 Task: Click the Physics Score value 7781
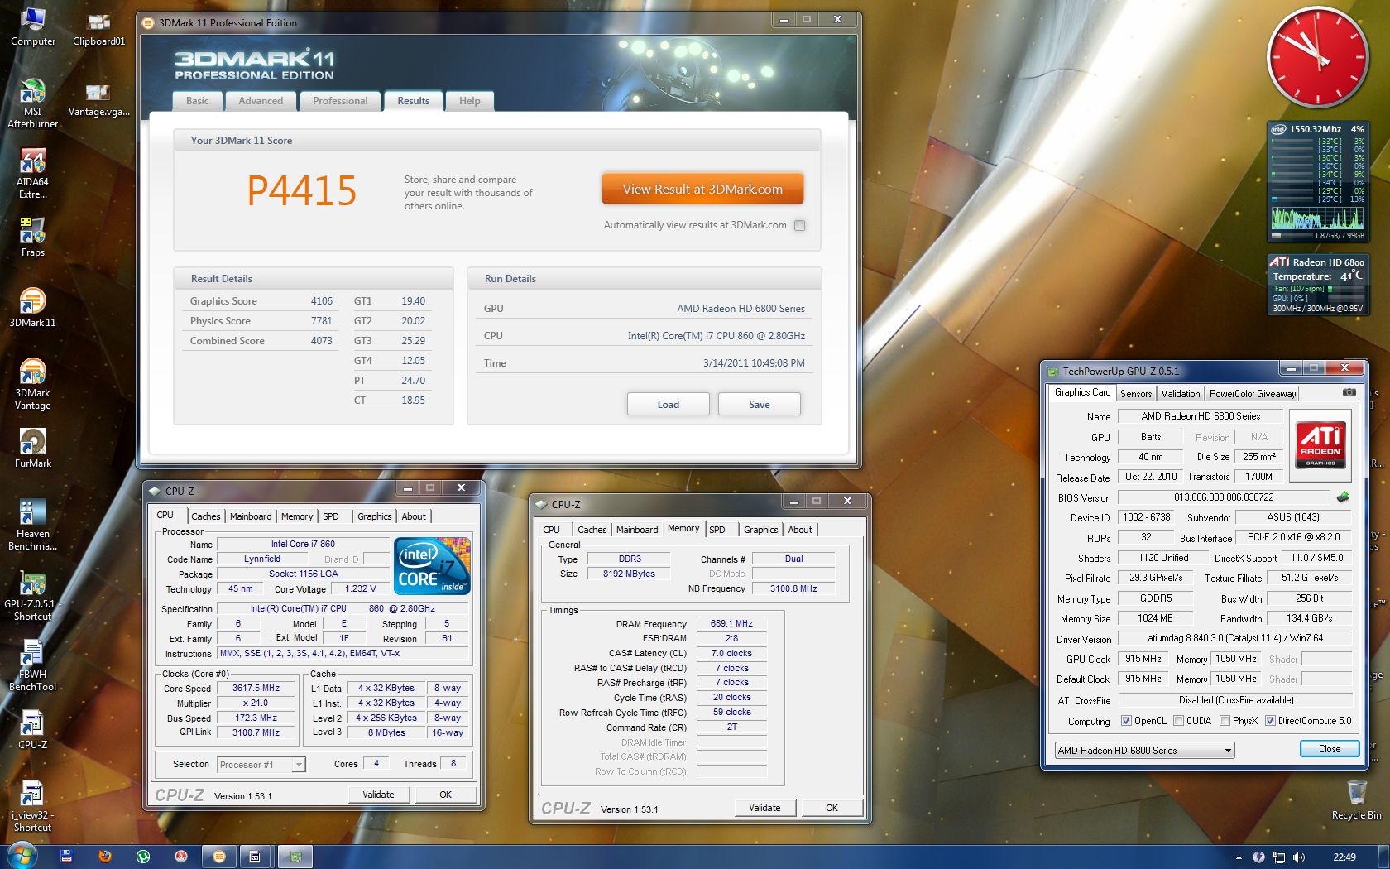(x=322, y=321)
